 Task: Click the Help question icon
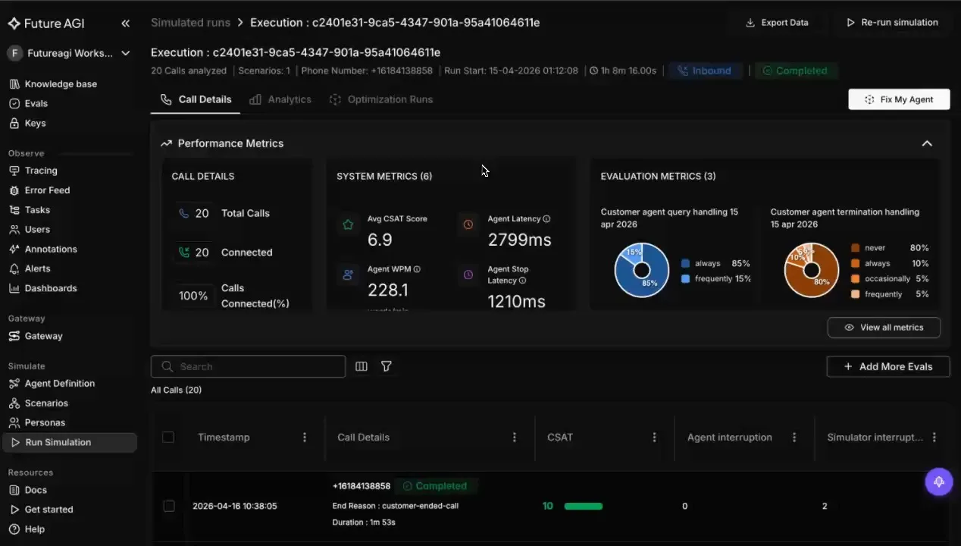click(14, 529)
